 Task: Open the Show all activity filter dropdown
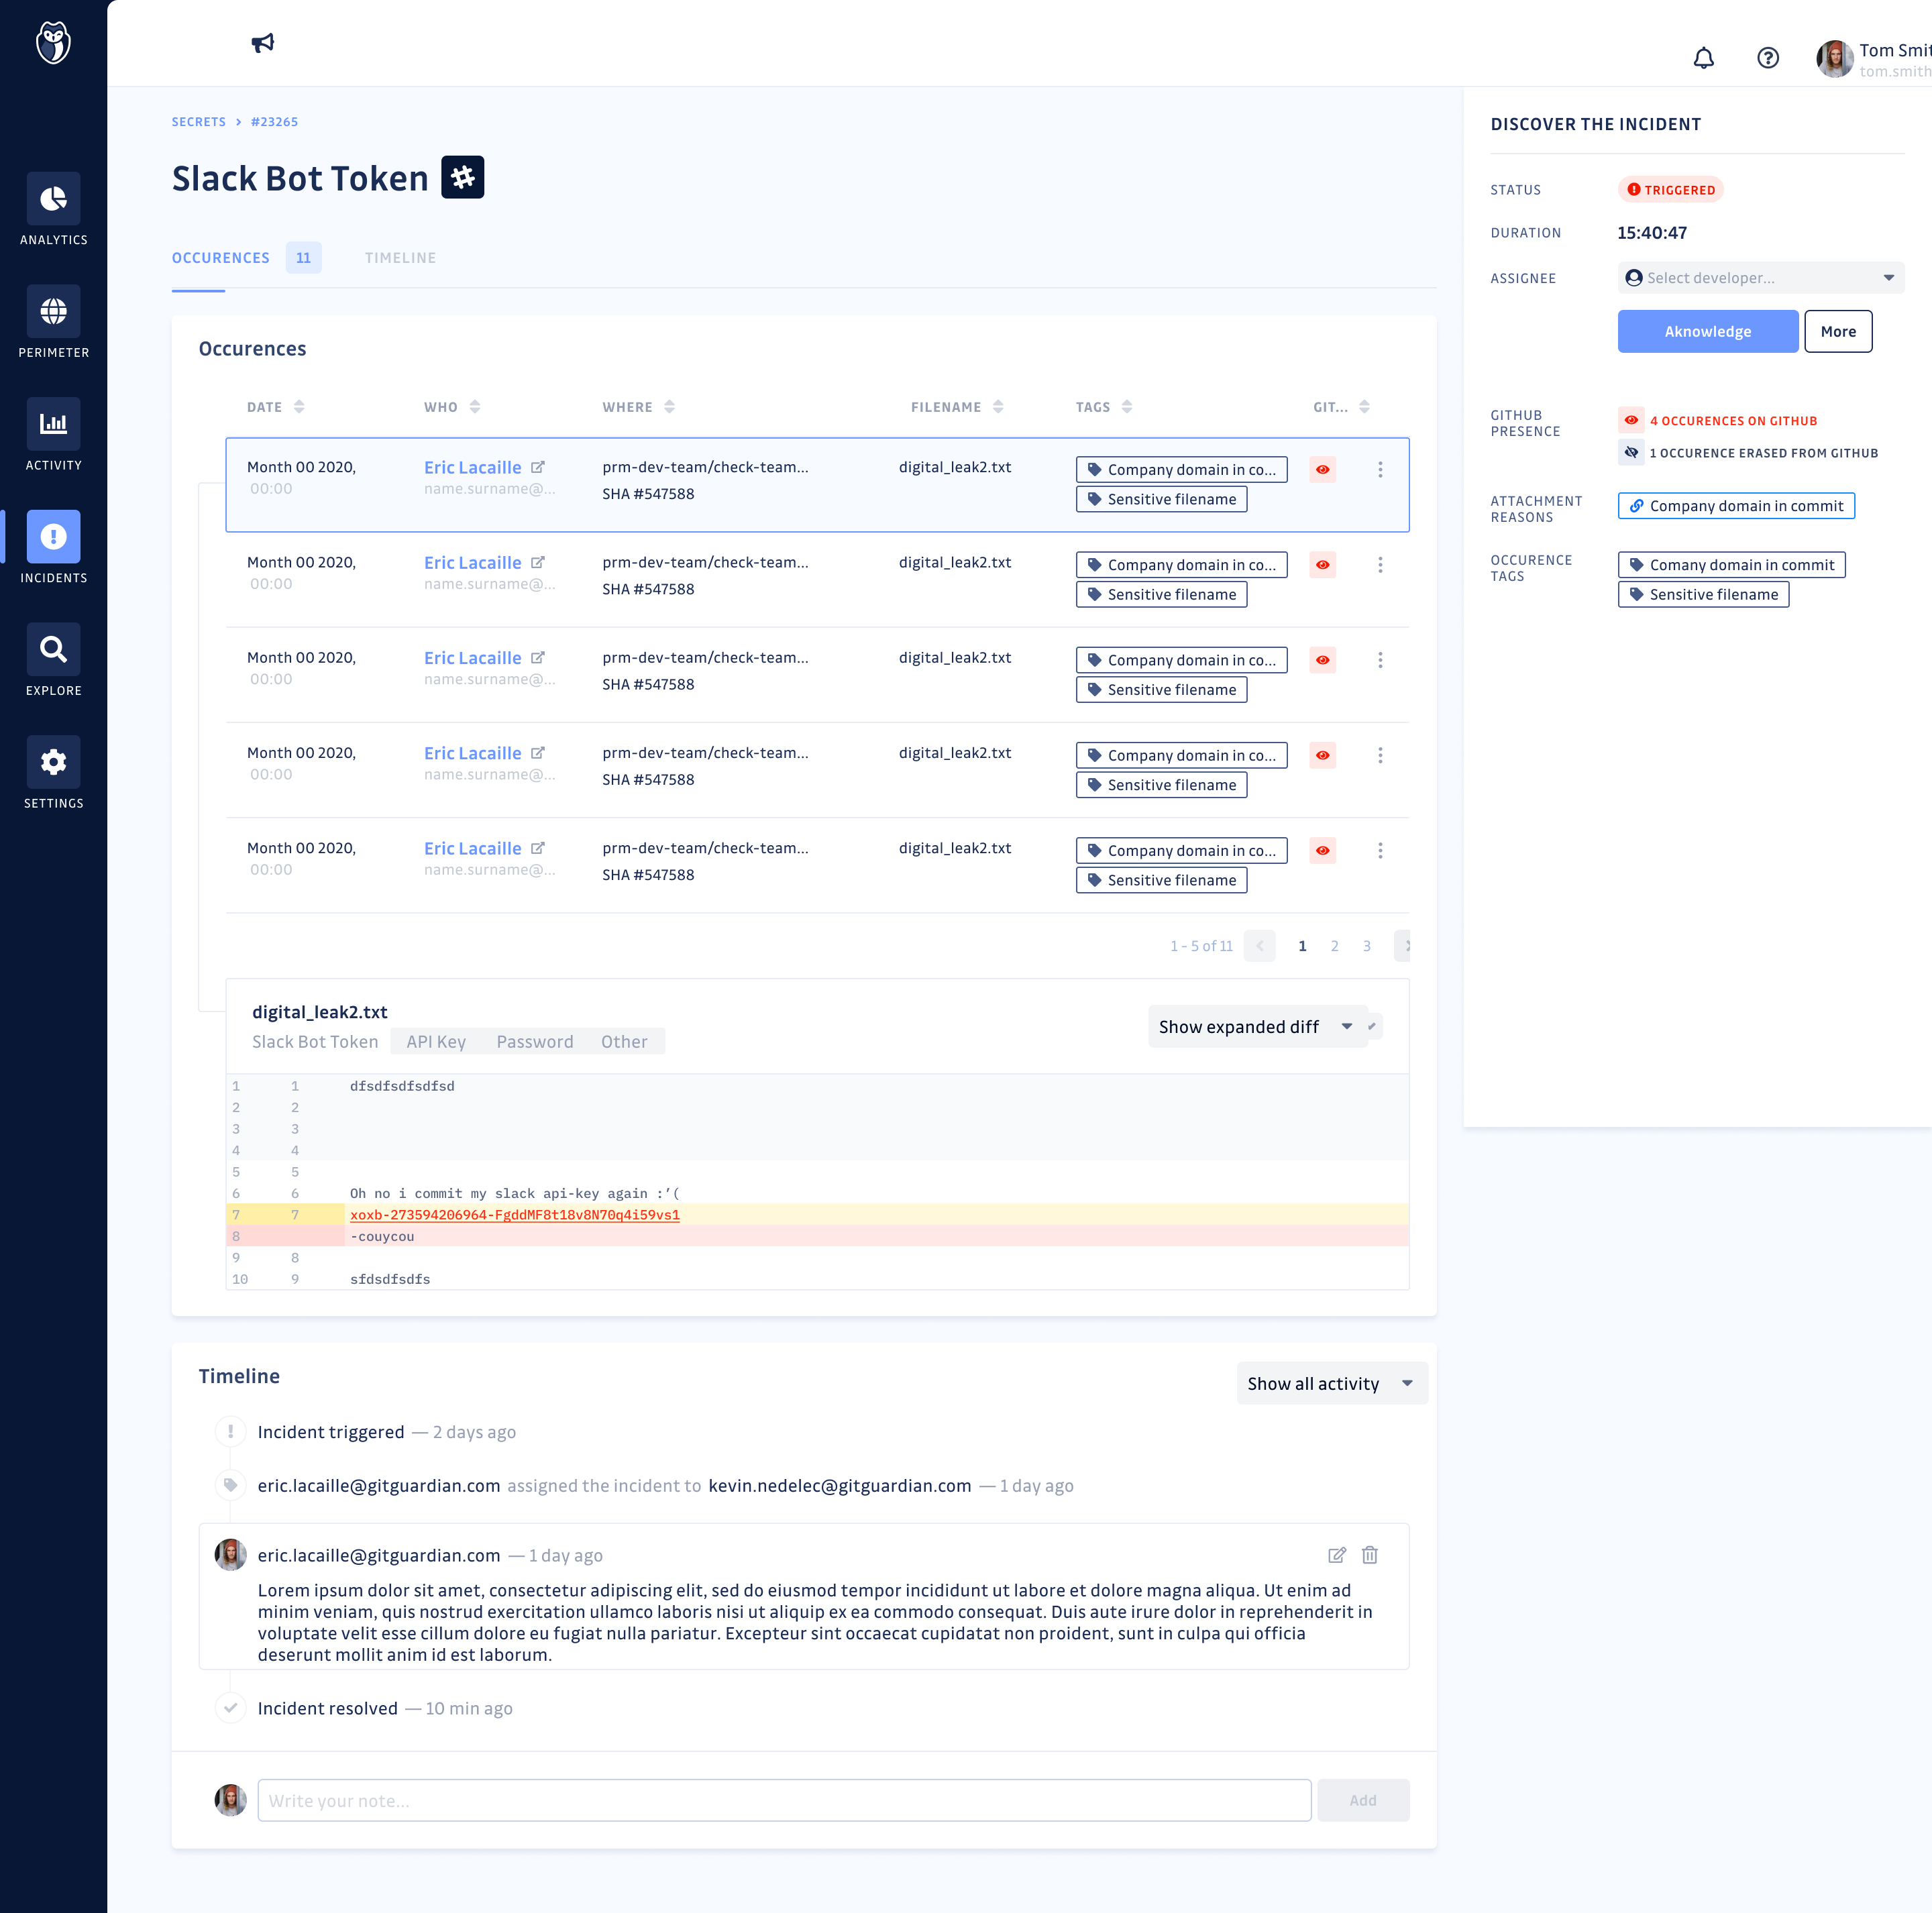[x=1332, y=1383]
